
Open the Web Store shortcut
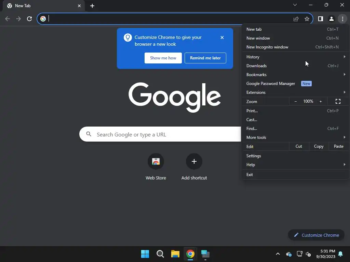(156, 166)
